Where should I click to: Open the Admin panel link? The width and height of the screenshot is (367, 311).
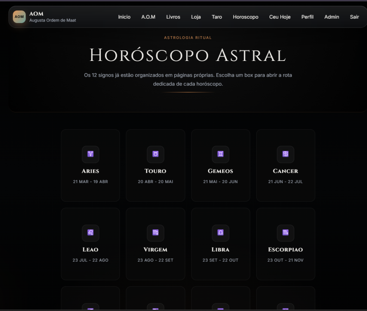[332, 17]
